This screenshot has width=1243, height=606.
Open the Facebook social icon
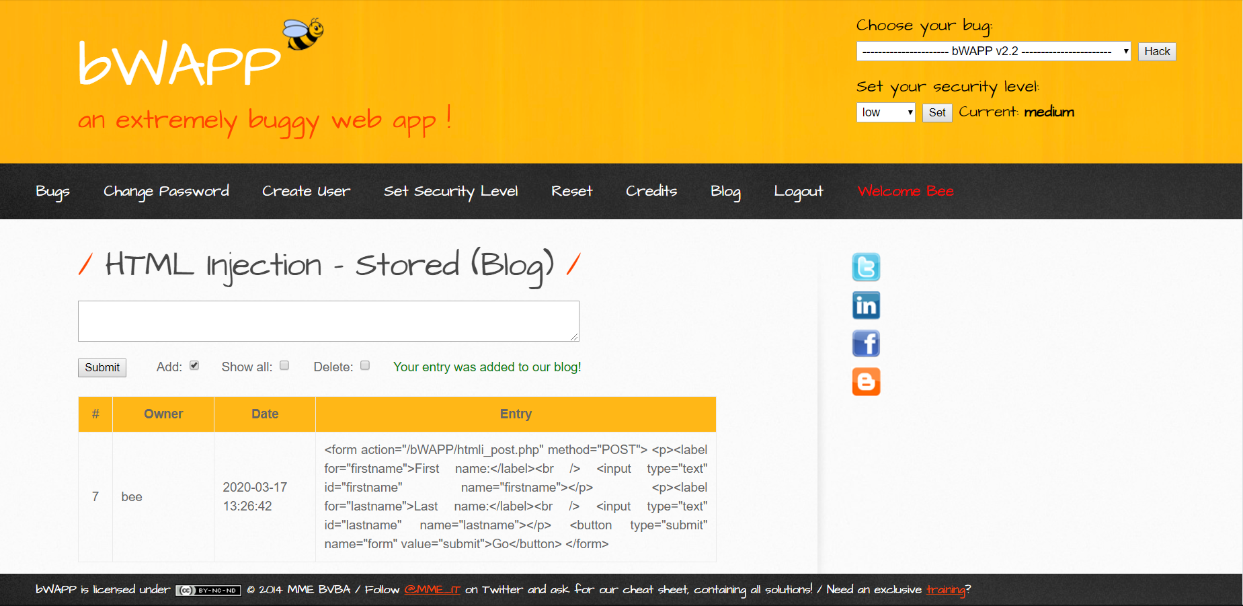click(866, 344)
